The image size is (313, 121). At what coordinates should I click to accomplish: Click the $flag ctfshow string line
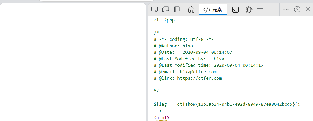[x=227, y=104]
